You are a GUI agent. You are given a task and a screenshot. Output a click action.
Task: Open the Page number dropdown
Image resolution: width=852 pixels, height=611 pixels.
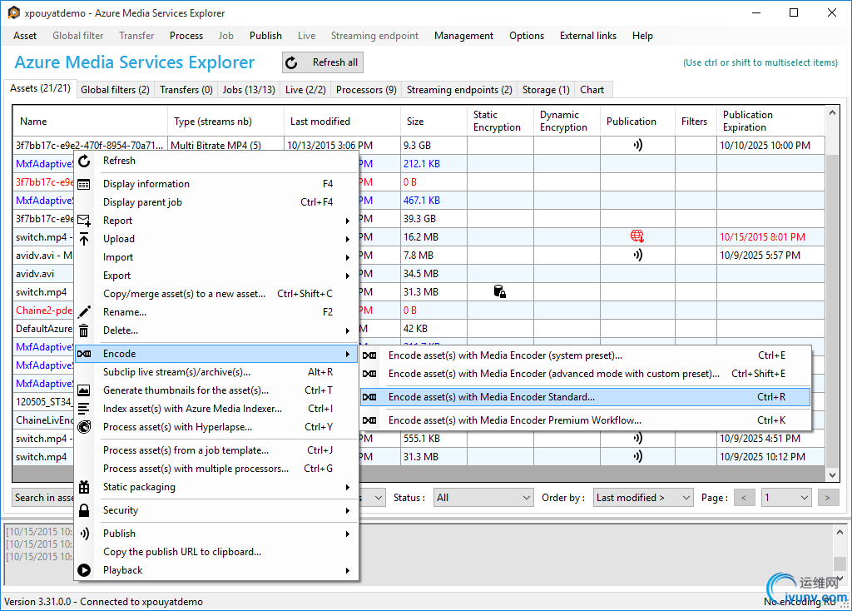(786, 498)
